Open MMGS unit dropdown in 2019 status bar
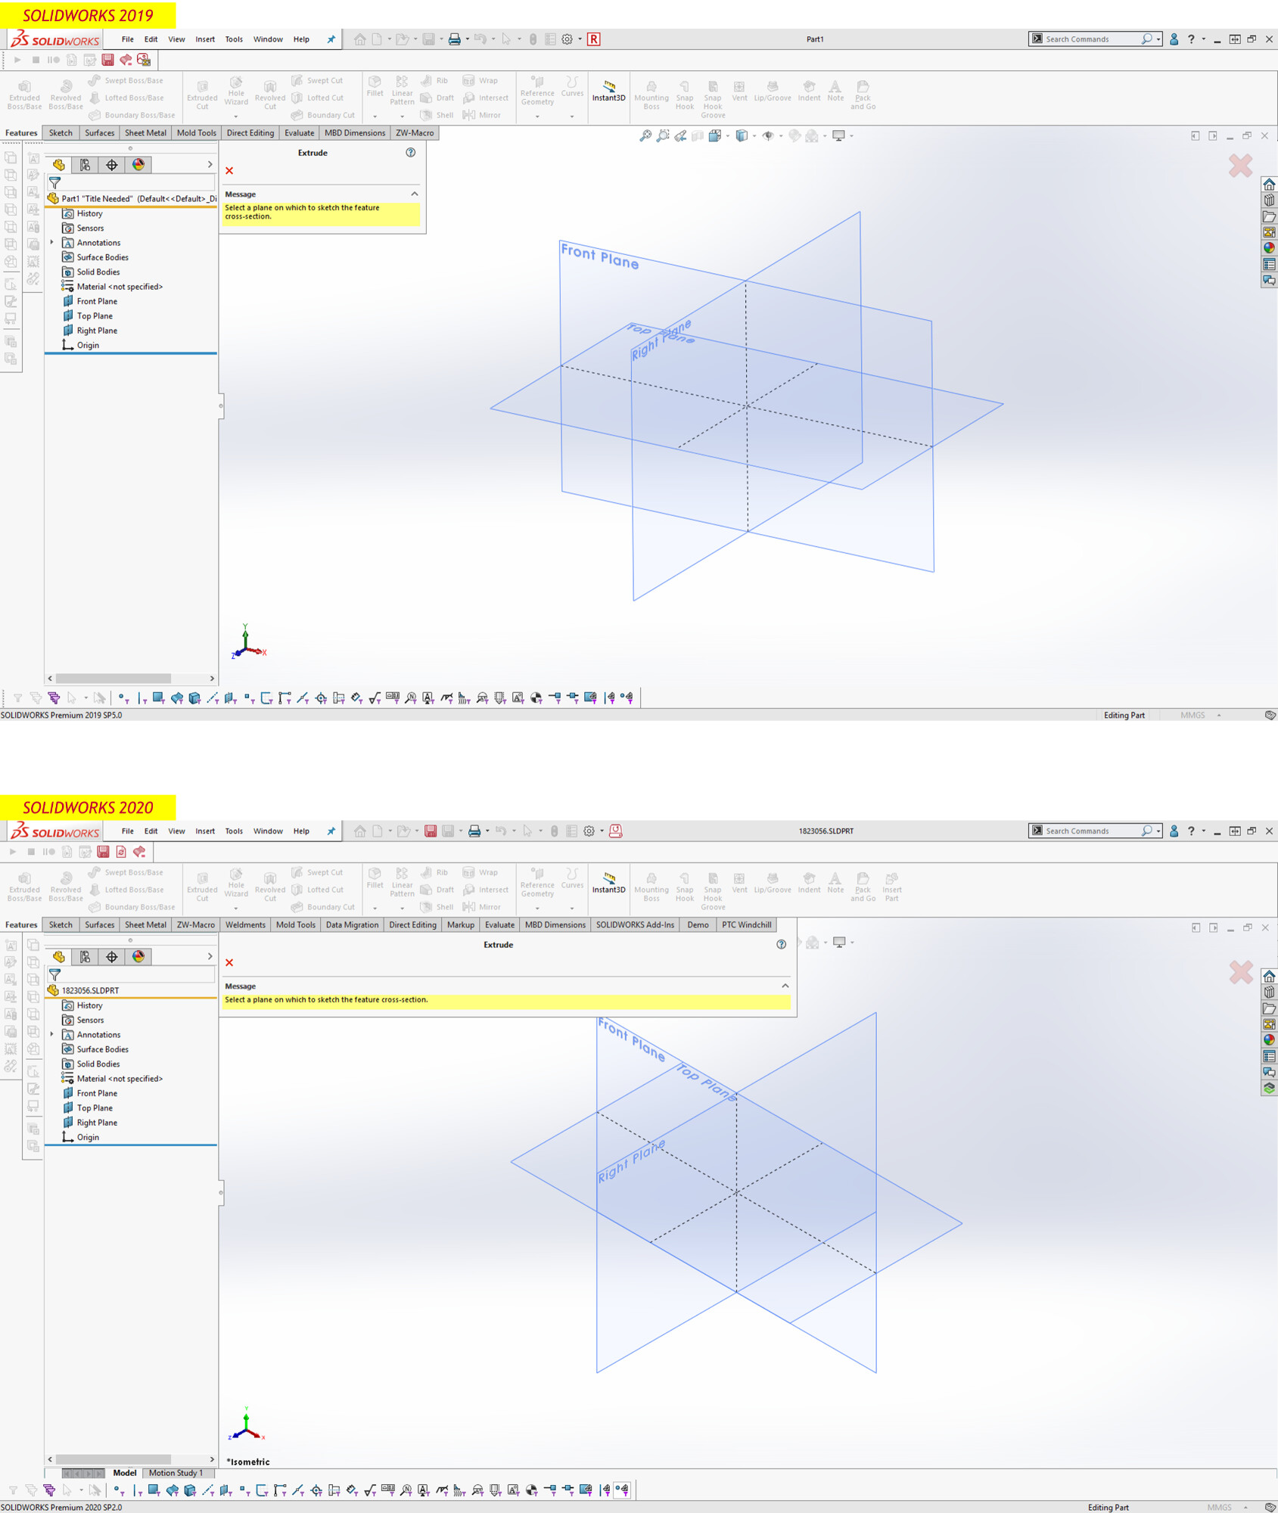Image resolution: width=1278 pixels, height=1513 pixels. coord(1219,715)
